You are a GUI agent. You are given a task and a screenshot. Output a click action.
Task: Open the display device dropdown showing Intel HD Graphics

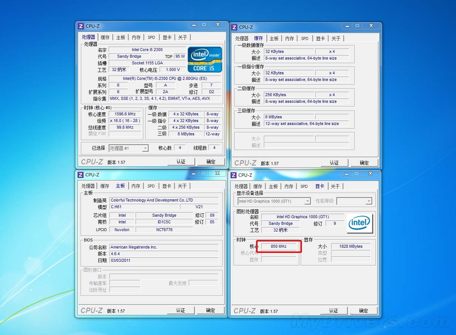(x=307, y=201)
